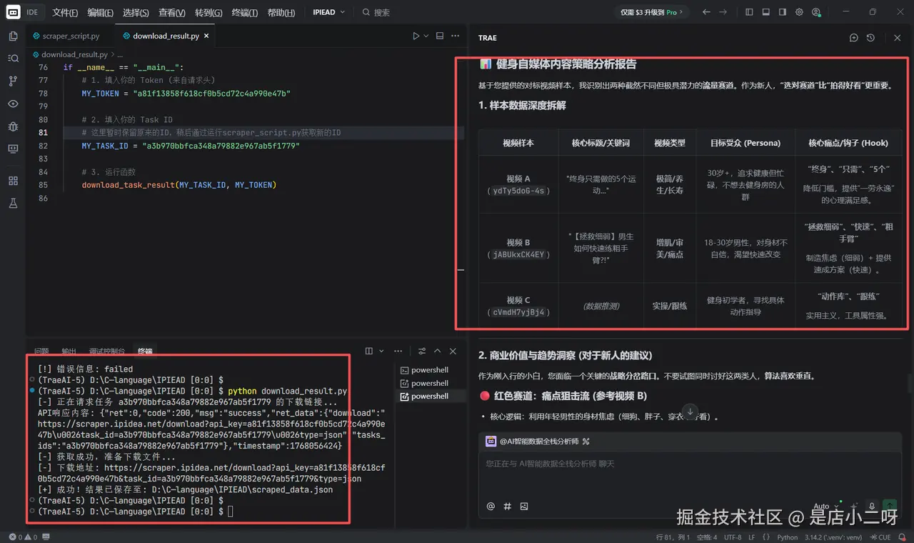Open the 编辑(E) menu
Viewport: 914px width, 543px height.
(x=100, y=12)
